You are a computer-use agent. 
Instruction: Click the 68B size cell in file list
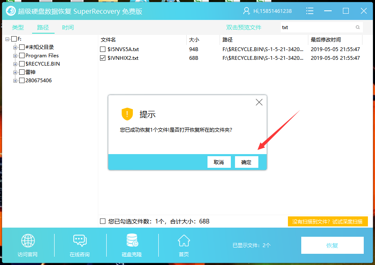pyautogui.click(x=193, y=58)
